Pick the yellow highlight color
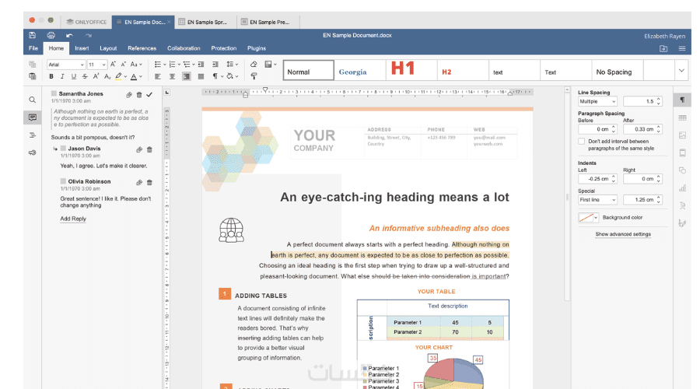 click(x=118, y=76)
